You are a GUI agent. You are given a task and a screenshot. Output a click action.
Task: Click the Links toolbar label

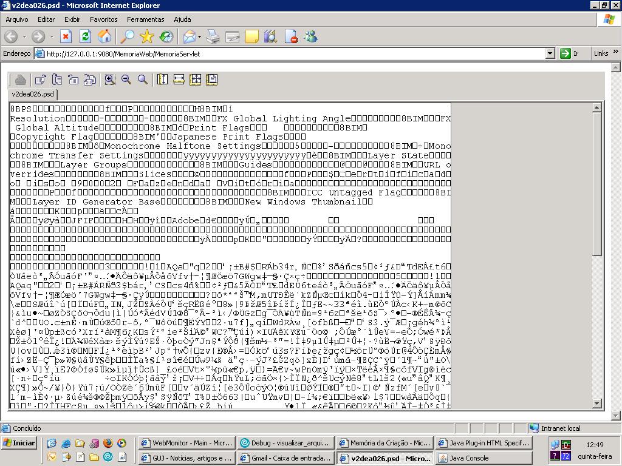point(601,53)
